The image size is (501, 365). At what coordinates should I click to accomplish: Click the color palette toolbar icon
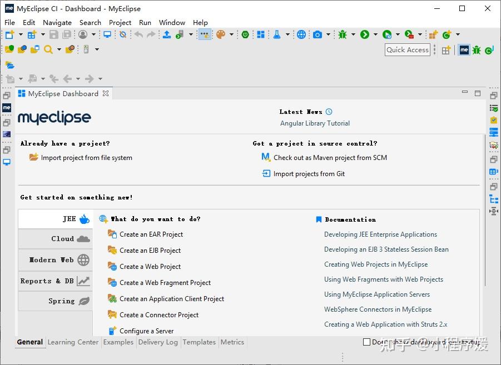pos(221,34)
